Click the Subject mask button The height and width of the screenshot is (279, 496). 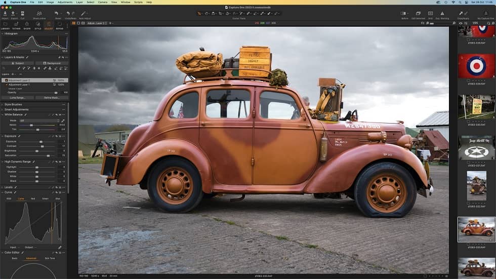(x=18, y=63)
